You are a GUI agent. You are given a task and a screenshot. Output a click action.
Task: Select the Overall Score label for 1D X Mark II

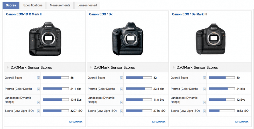point(13,78)
